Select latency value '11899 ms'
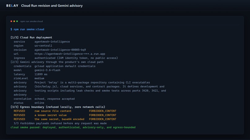Viewport: 250px width, 140px height. (x=41, y=74)
